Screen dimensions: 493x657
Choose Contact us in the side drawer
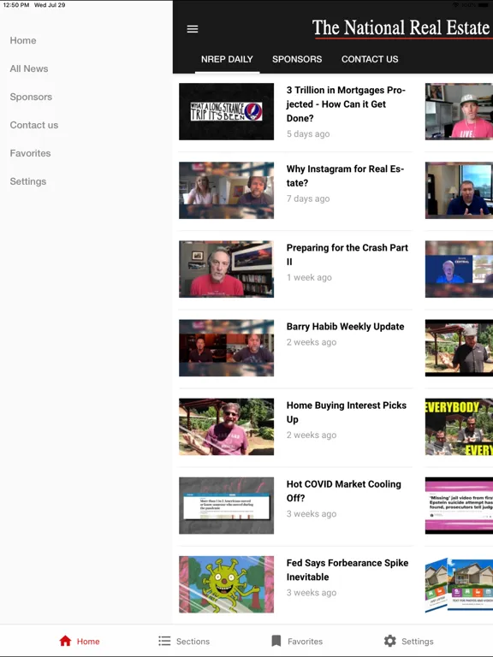click(34, 125)
